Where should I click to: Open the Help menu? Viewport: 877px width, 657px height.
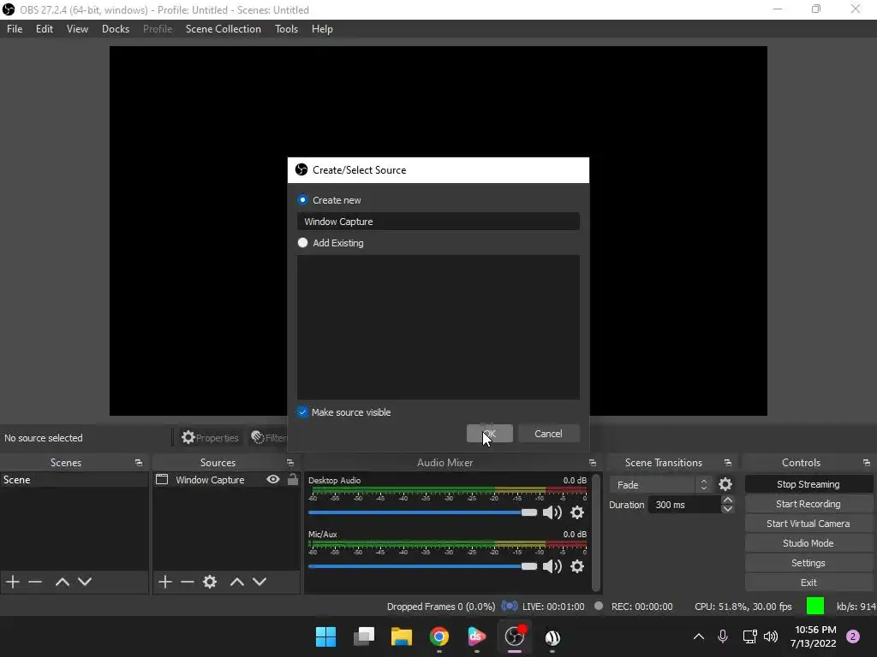click(322, 29)
